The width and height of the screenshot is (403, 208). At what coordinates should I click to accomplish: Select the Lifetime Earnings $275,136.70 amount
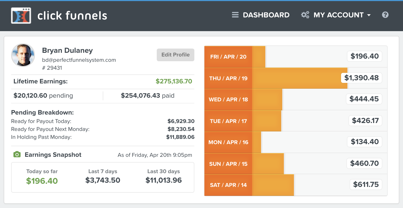(174, 81)
